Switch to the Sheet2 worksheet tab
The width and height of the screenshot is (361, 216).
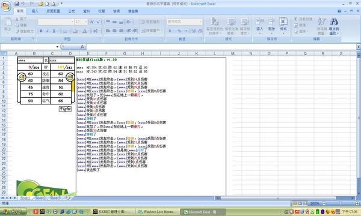click(40, 198)
